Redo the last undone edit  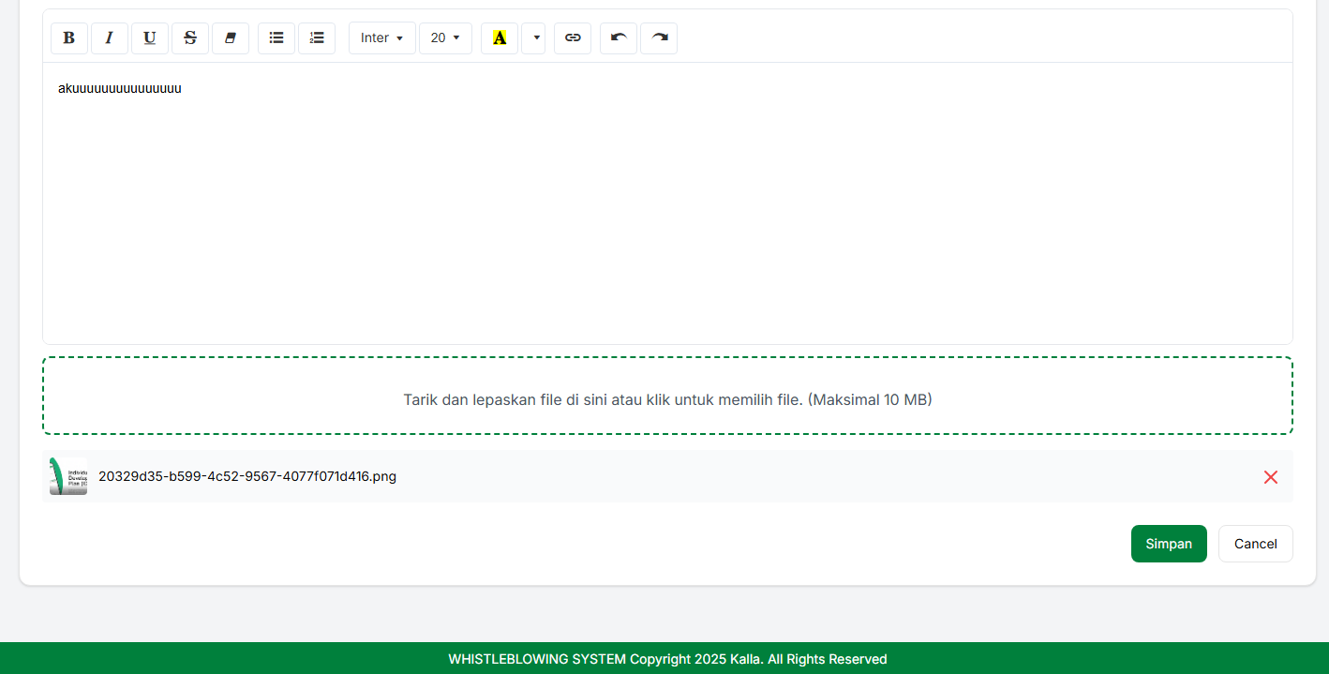pos(659,38)
